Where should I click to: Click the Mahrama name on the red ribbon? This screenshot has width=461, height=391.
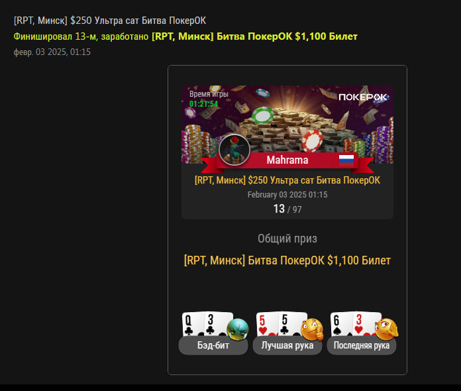(x=287, y=160)
